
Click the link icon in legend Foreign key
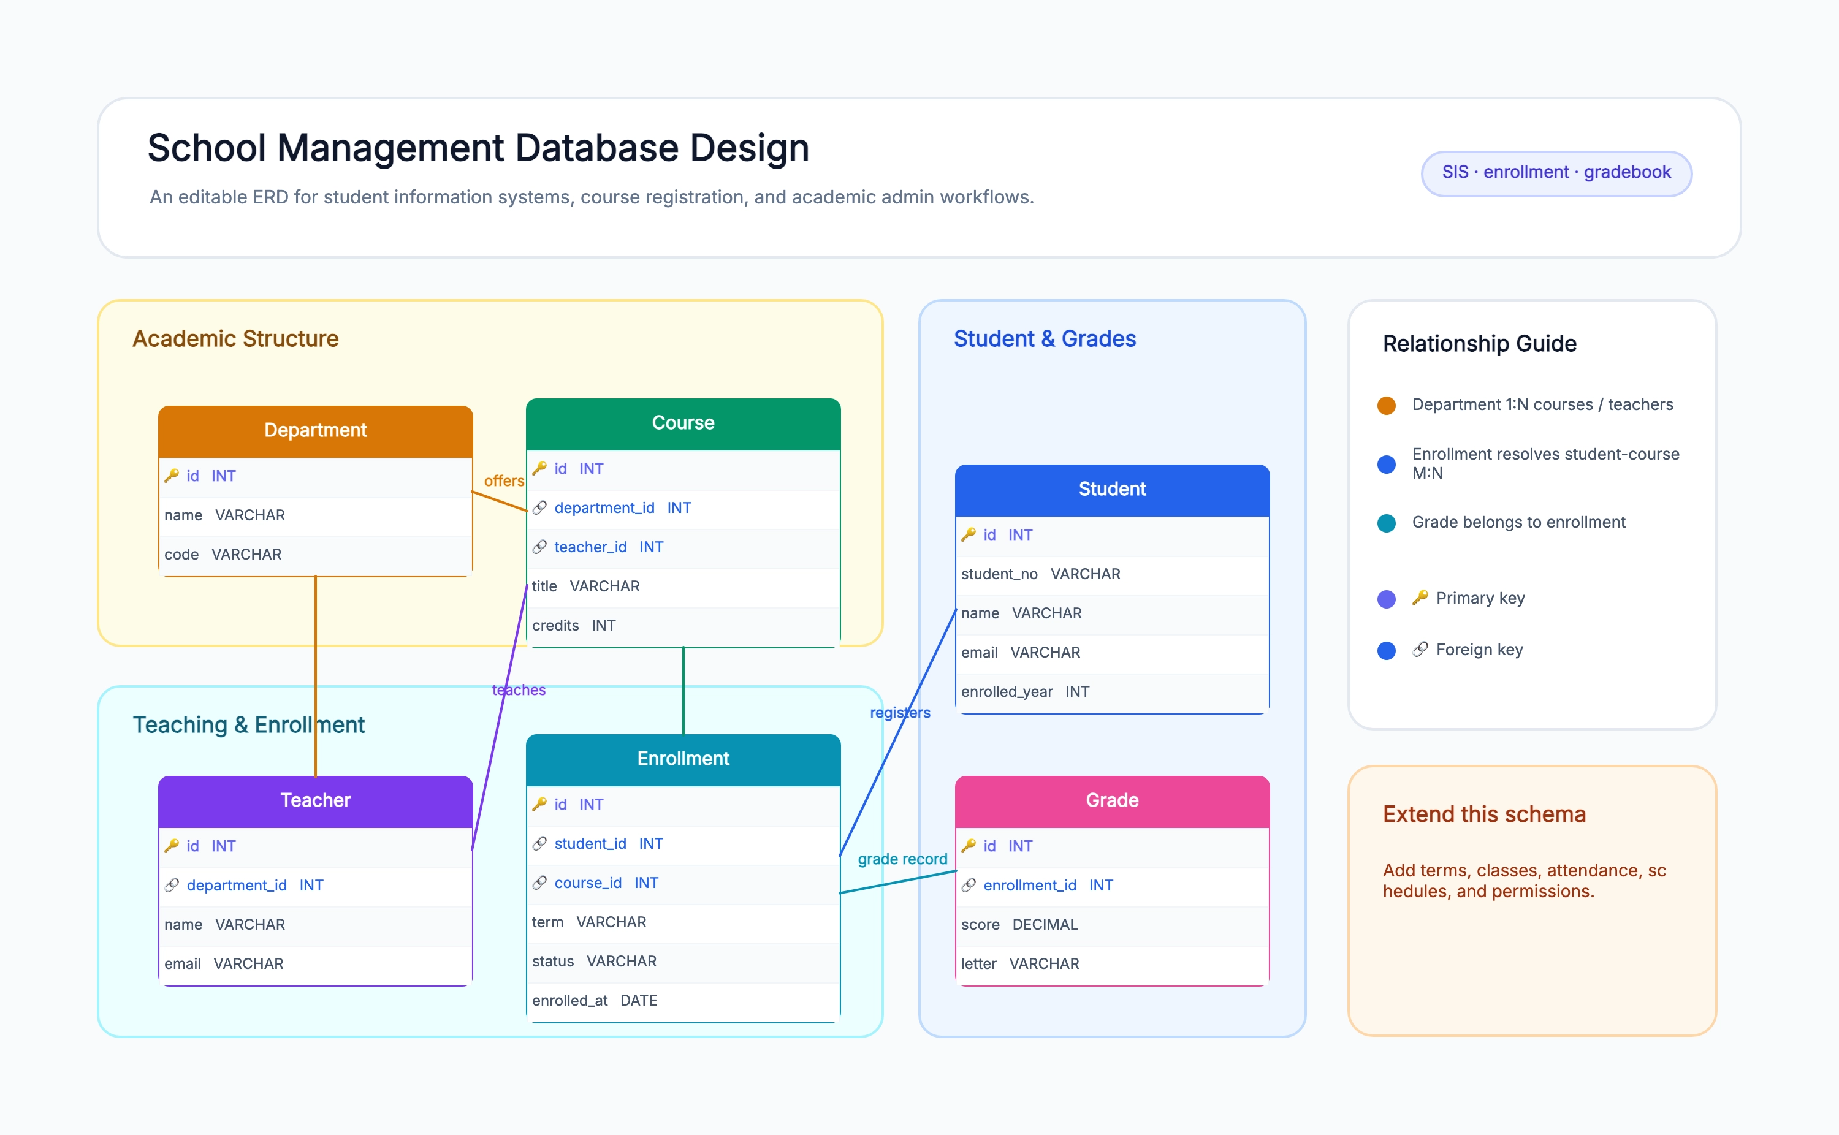coord(1420,650)
